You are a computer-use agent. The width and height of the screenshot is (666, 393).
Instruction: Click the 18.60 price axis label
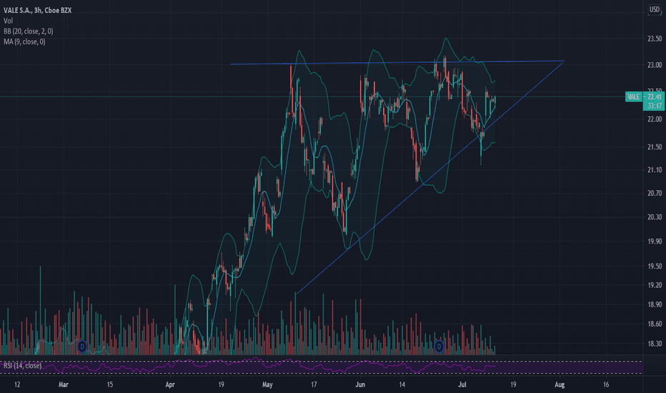point(654,324)
